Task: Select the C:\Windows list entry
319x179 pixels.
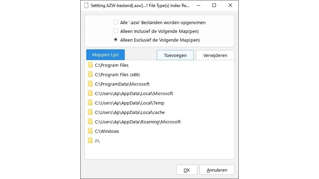Action: pos(107,131)
